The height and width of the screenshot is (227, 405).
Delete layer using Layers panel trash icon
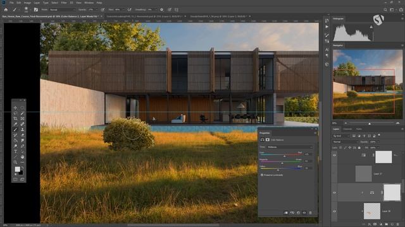[398, 224]
